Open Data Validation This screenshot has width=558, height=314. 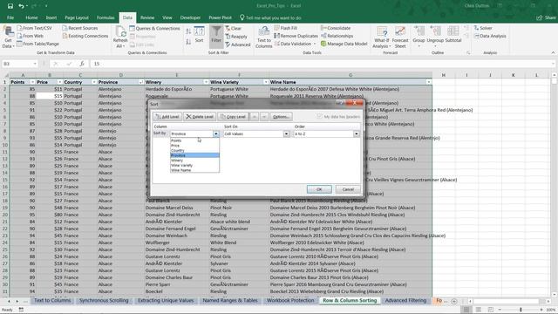point(295,44)
